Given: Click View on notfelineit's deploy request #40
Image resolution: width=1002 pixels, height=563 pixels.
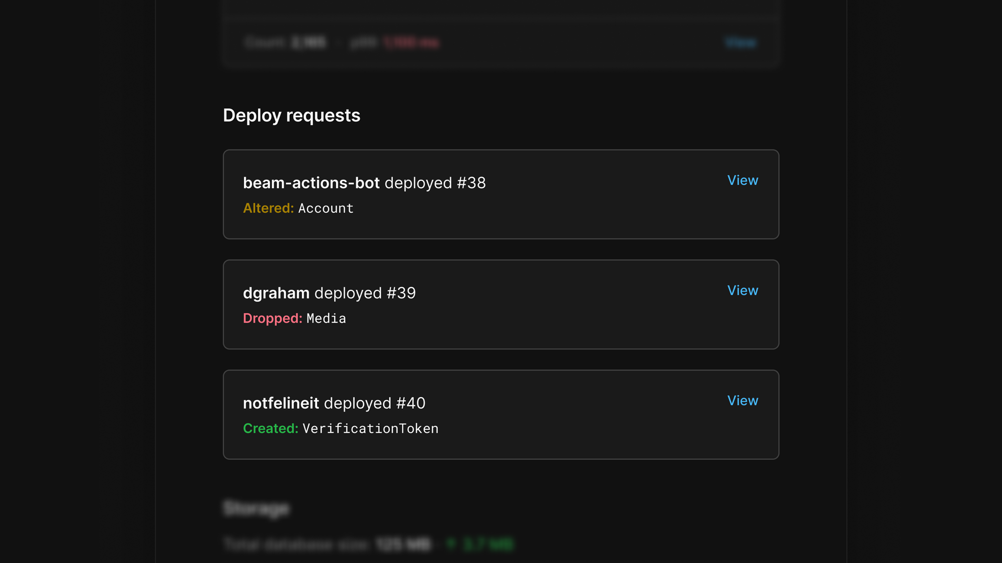Looking at the screenshot, I should point(742,400).
